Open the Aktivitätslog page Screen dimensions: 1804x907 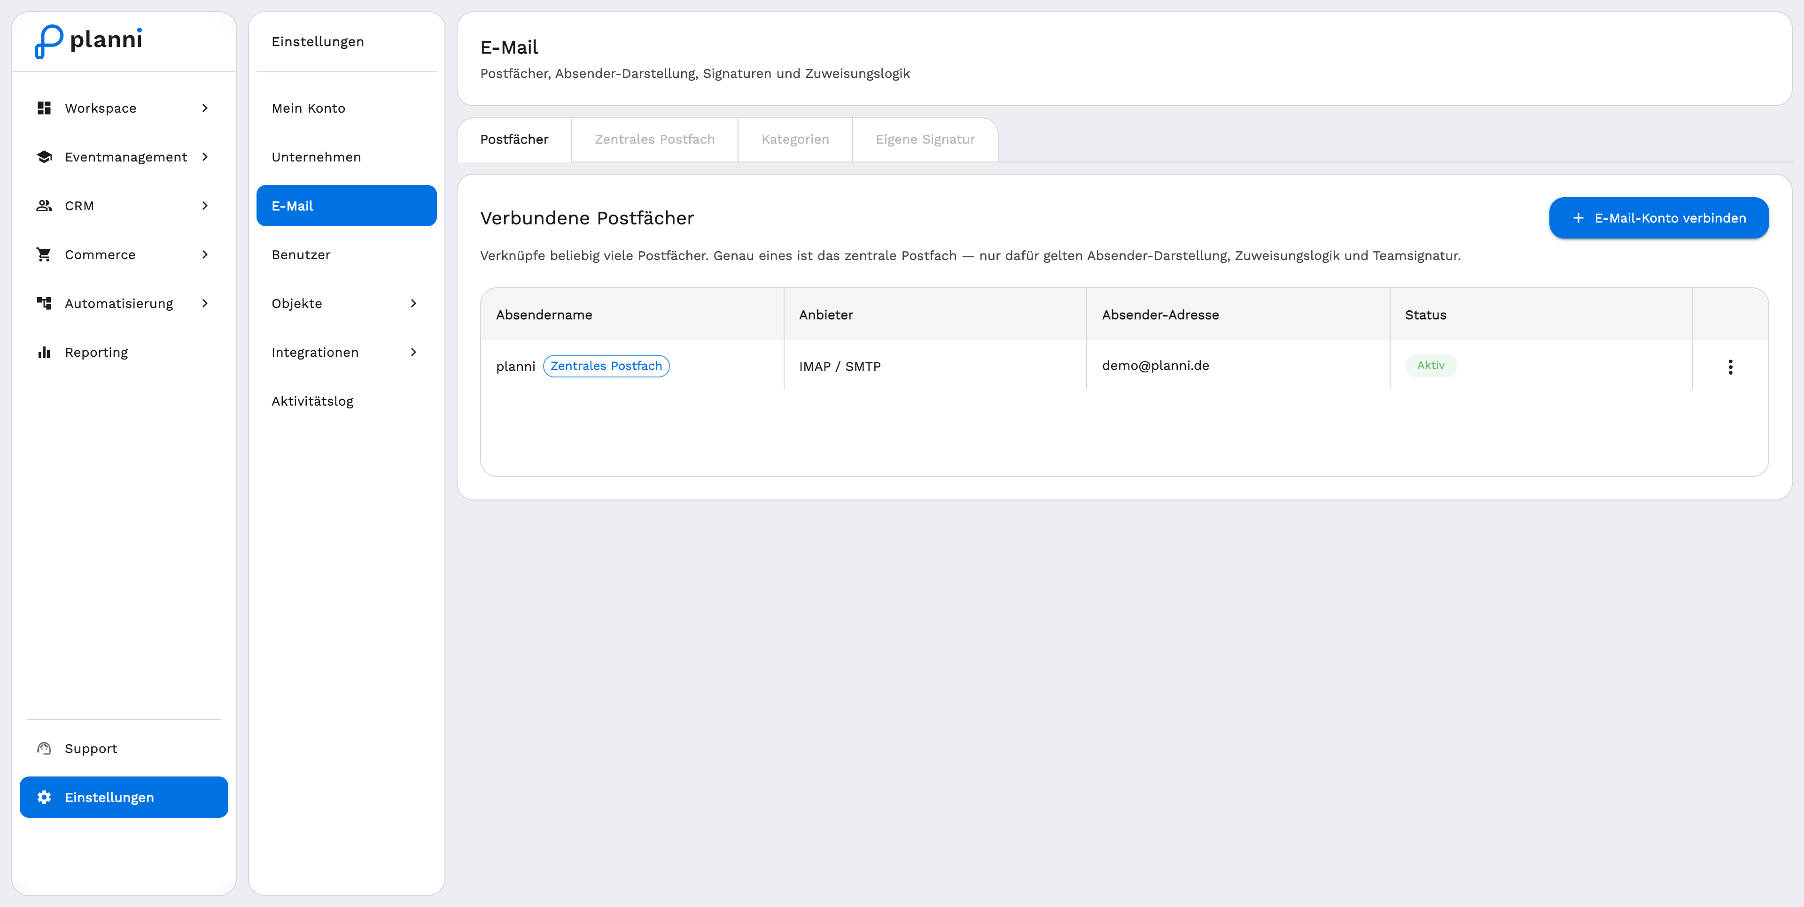point(347,401)
